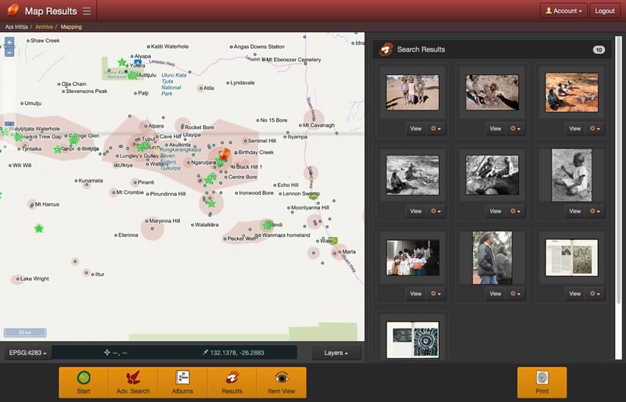Open gear dropdown for middle row-two photo
The height and width of the screenshot is (402, 626).
click(x=515, y=211)
